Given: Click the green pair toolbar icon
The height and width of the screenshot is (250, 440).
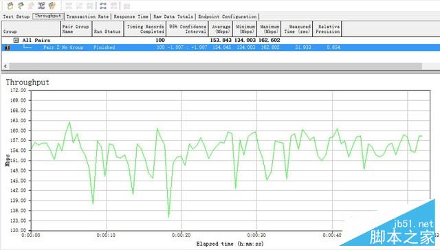Looking at the screenshot, I should 21,5.
